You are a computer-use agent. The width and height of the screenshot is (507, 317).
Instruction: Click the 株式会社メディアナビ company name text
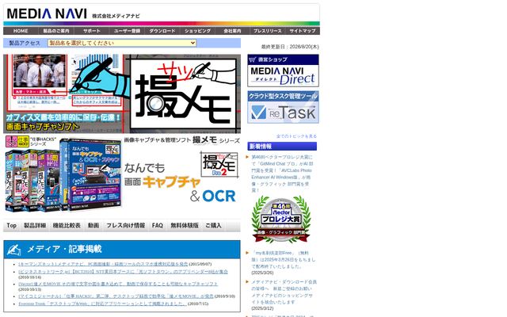(x=116, y=16)
